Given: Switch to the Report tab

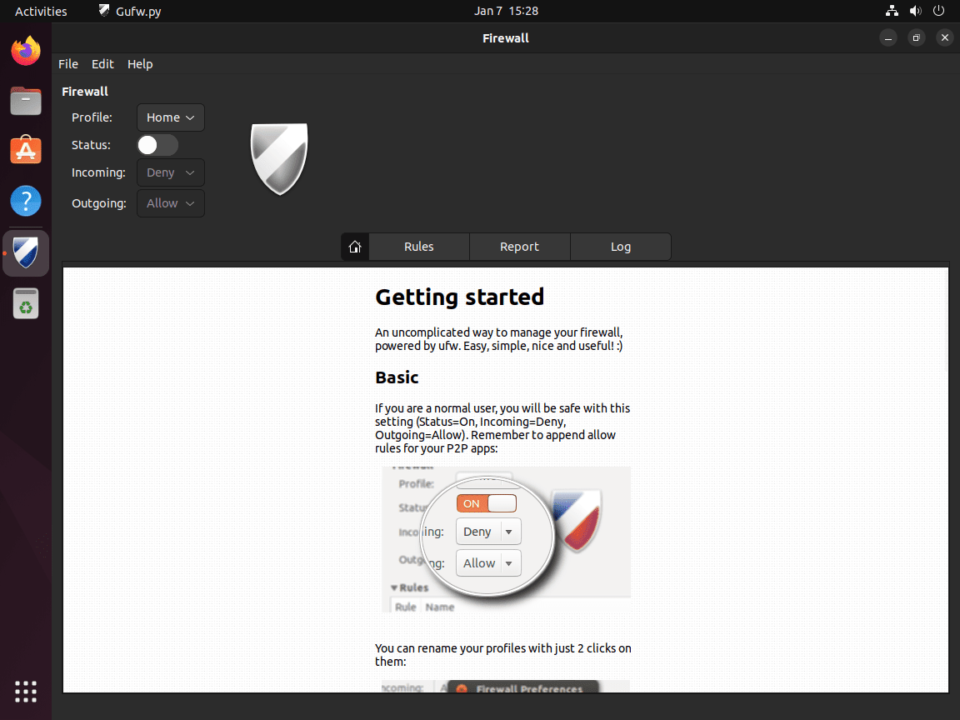Looking at the screenshot, I should (519, 247).
